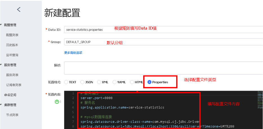Open 监听查询 in the sidebar
263x129 pixels.
click(12, 55)
